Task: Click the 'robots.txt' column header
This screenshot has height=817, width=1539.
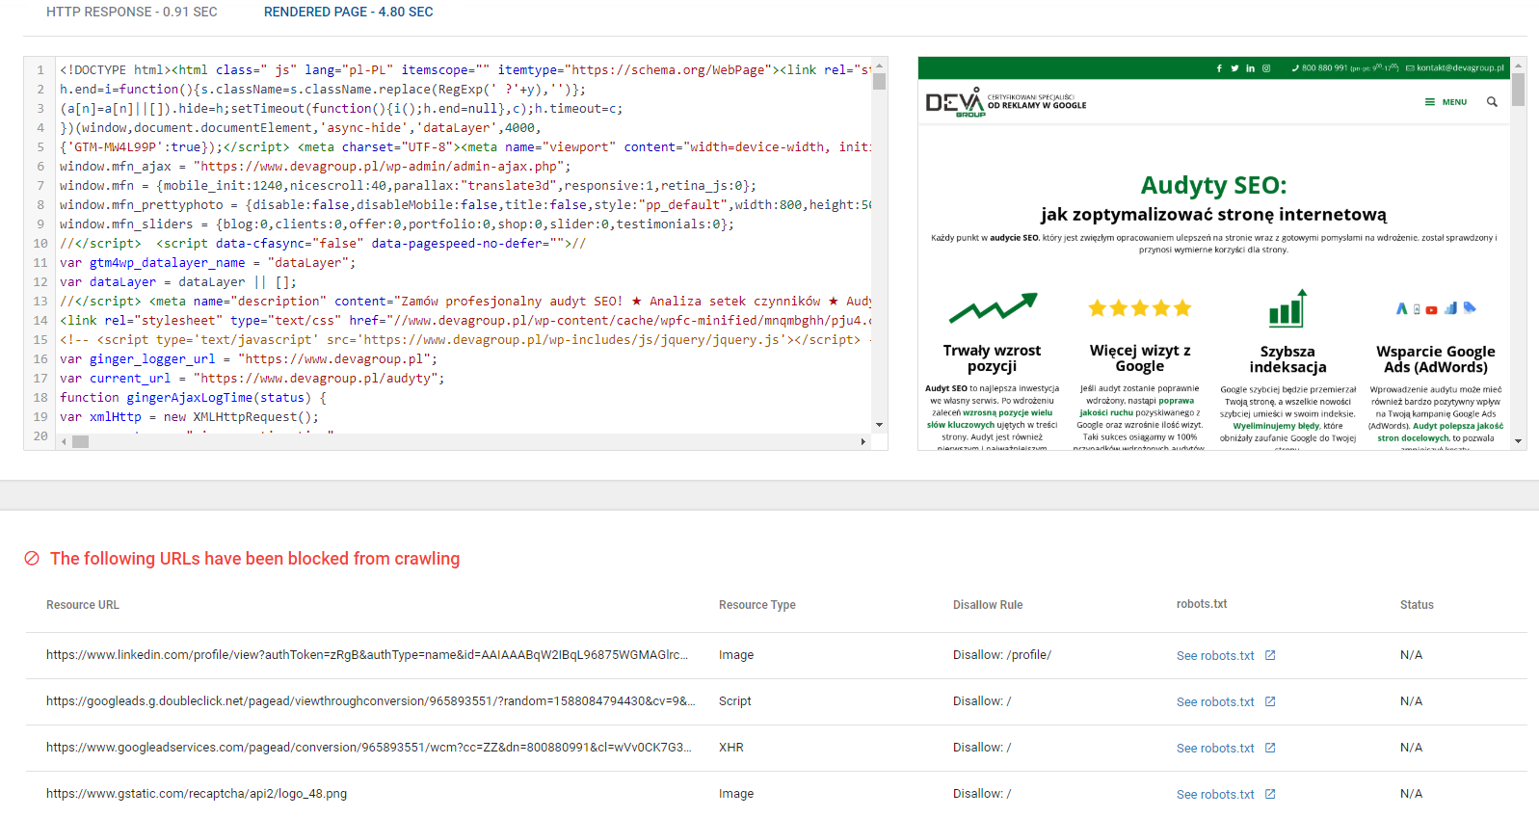Action: click(x=1202, y=604)
